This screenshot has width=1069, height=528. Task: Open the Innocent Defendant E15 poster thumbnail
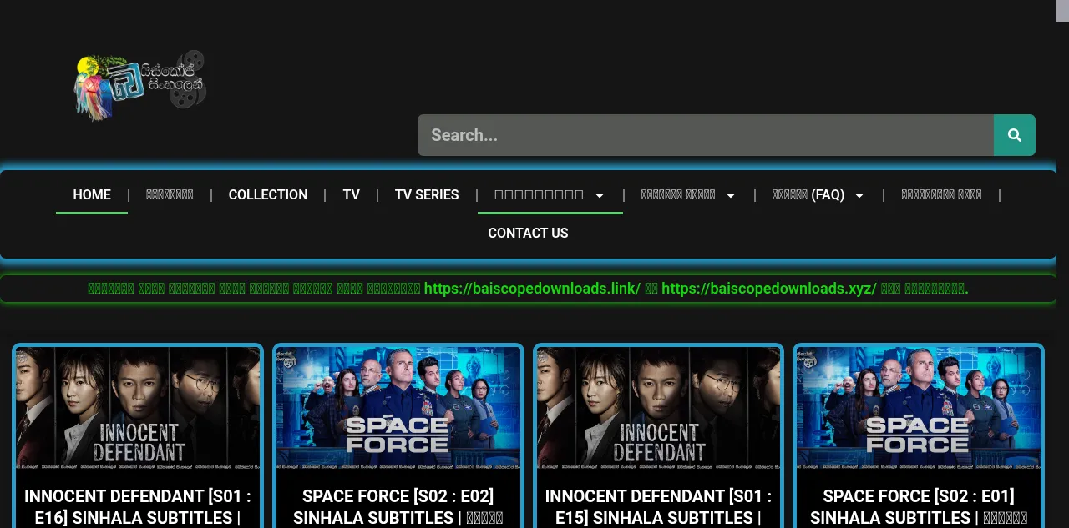[658, 408]
